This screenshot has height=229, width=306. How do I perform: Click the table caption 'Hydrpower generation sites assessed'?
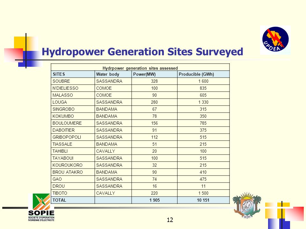coord(140,68)
